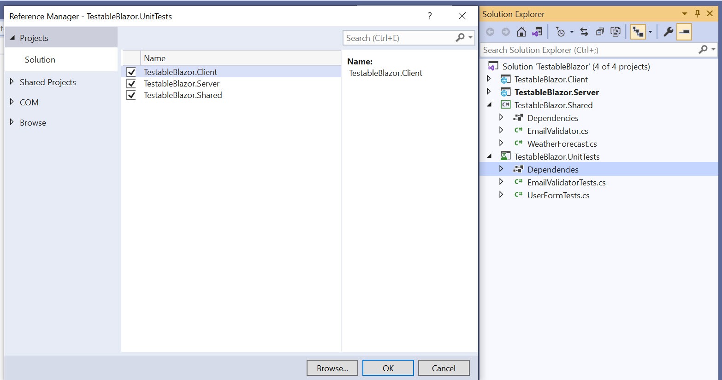Uncheck the TestableBlazor.Shared reference checkbox
722x380 pixels.
(x=131, y=95)
